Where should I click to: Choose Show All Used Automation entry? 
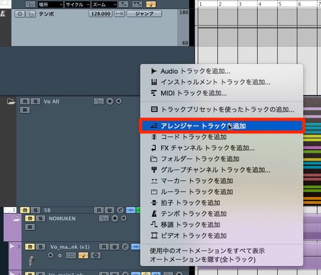(x=222, y=251)
